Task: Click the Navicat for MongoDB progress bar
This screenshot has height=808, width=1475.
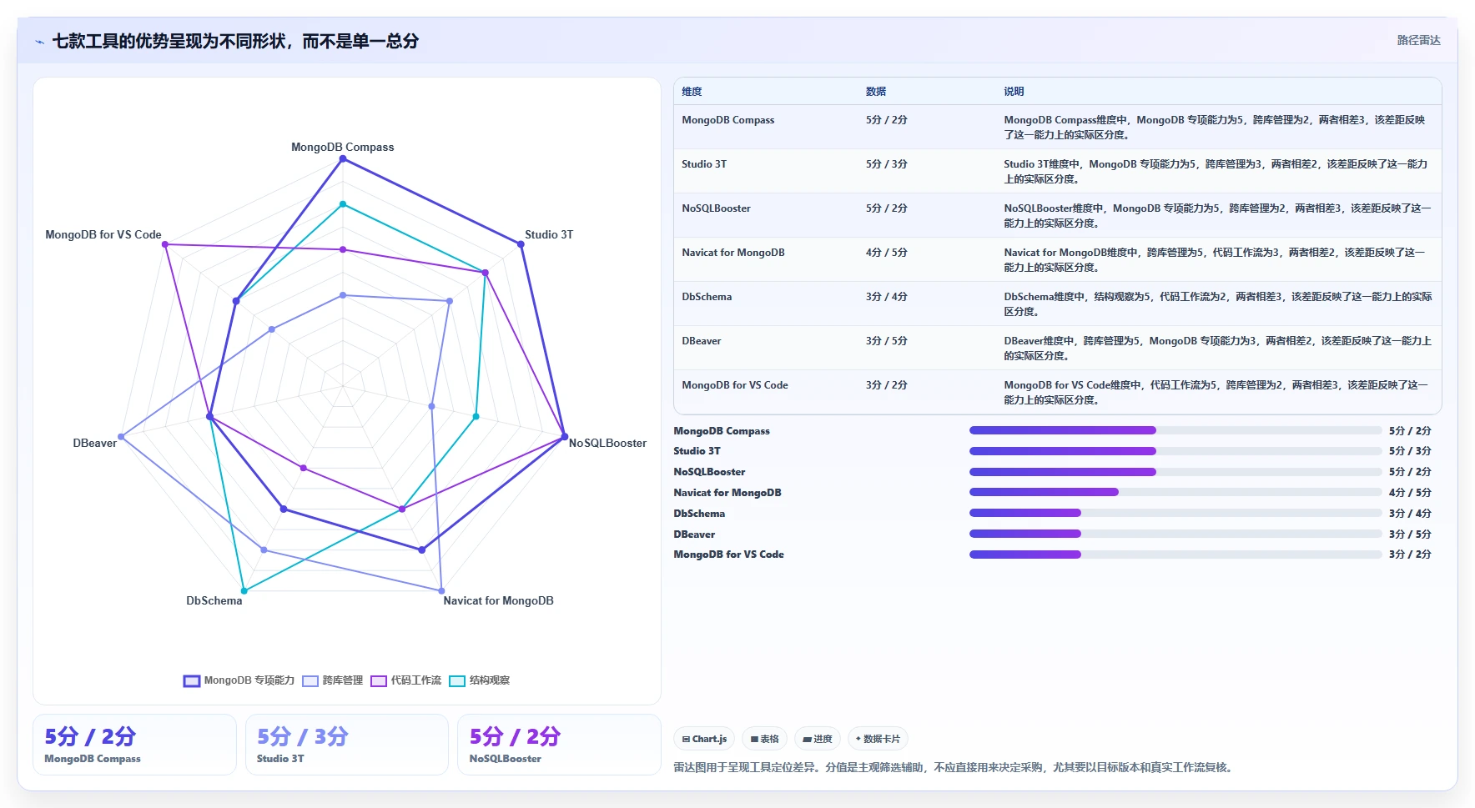Action: click(1175, 493)
